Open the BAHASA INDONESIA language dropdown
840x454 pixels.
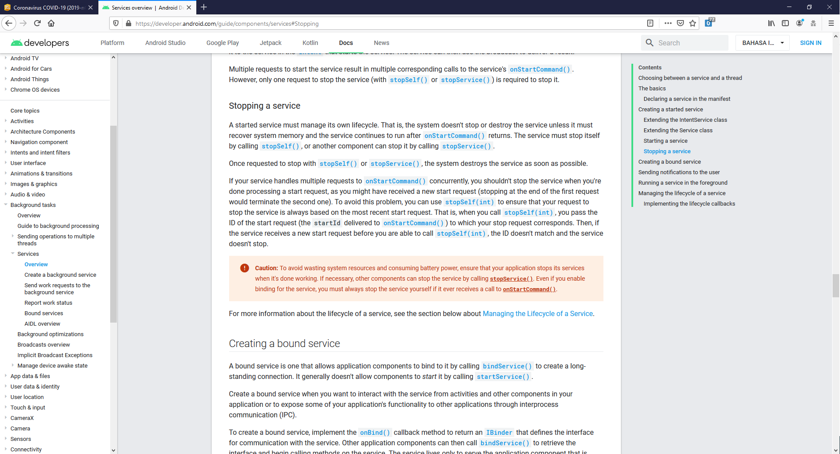pyautogui.click(x=762, y=42)
